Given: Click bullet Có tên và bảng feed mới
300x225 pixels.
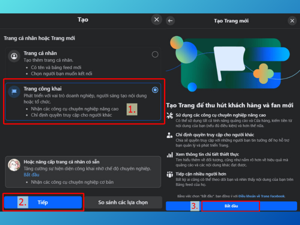Looking at the screenshot, I should (x=56, y=67).
